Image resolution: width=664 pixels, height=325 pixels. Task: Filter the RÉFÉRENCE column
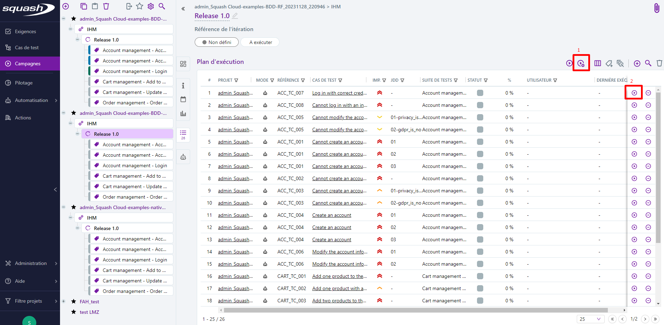tap(303, 80)
